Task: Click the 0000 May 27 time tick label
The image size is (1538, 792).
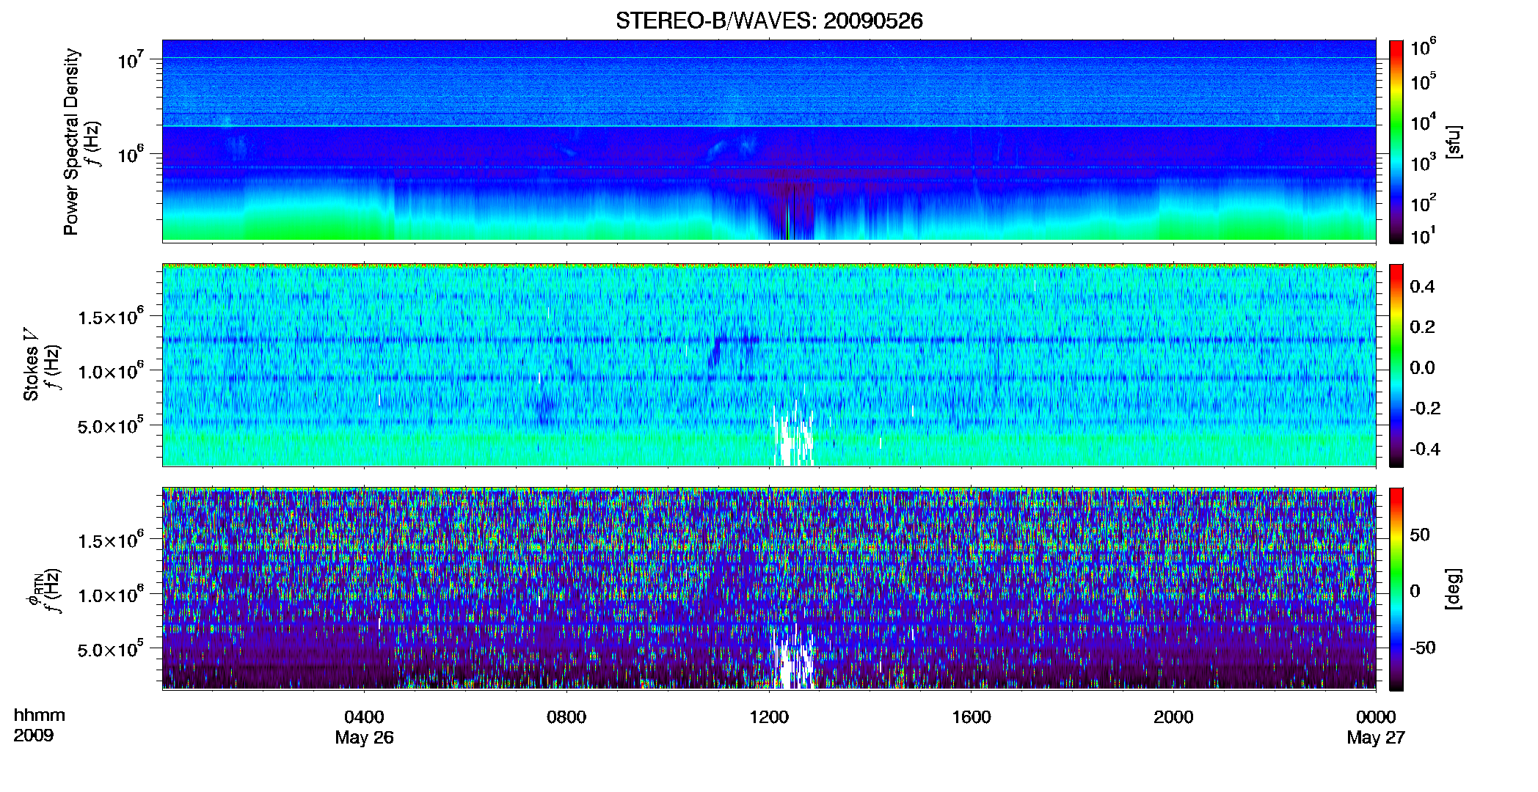Action: coord(1376,727)
